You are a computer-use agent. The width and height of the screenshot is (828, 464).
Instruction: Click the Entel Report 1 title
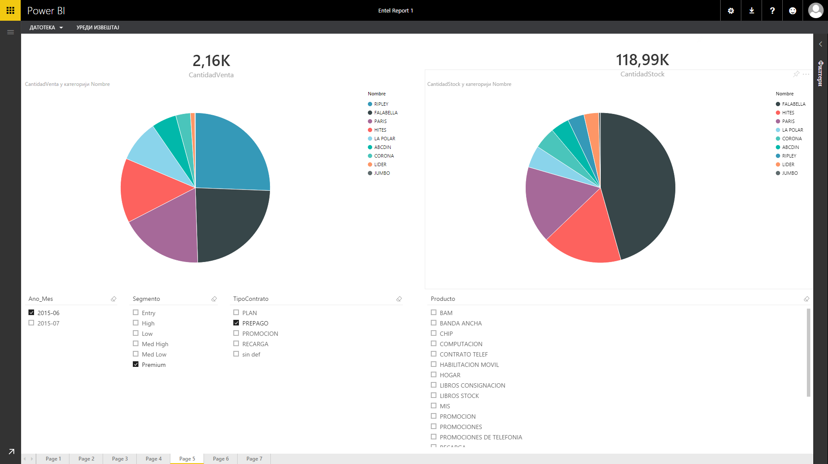click(x=395, y=10)
